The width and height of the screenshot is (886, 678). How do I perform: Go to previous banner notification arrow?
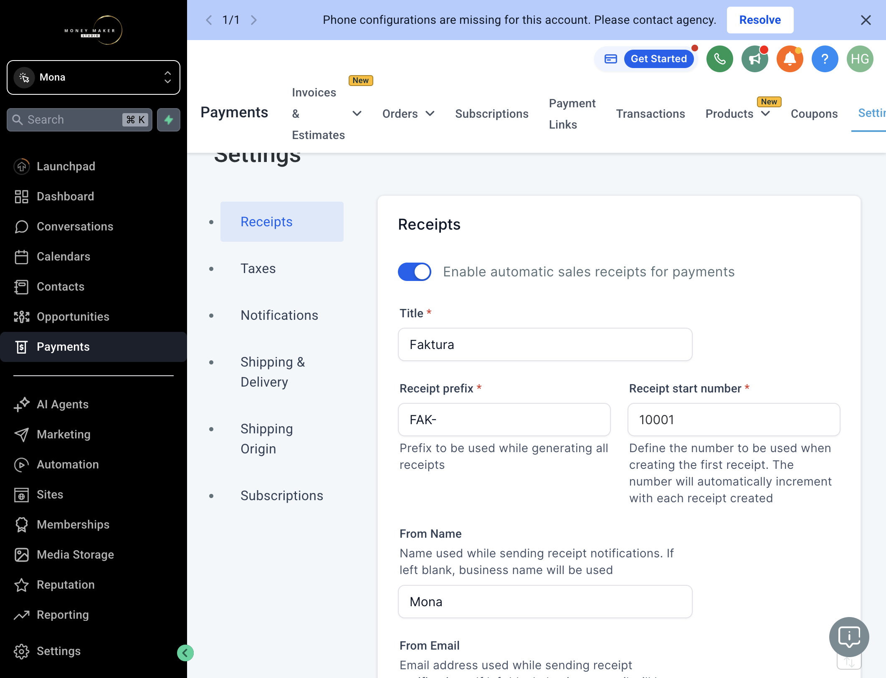pyautogui.click(x=209, y=20)
